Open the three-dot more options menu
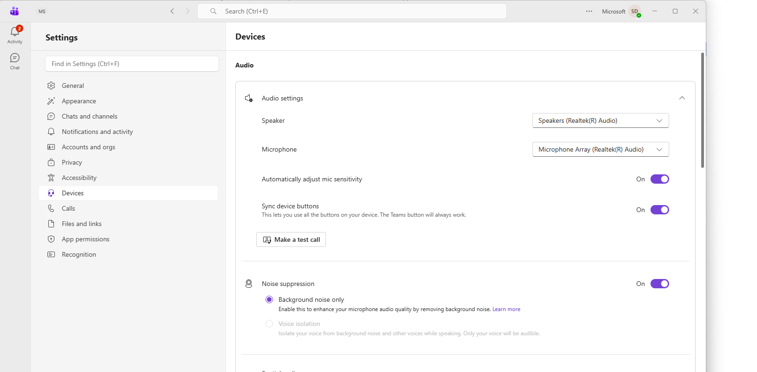Viewport: 757px width, 372px height. pyautogui.click(x=589, y=11)
